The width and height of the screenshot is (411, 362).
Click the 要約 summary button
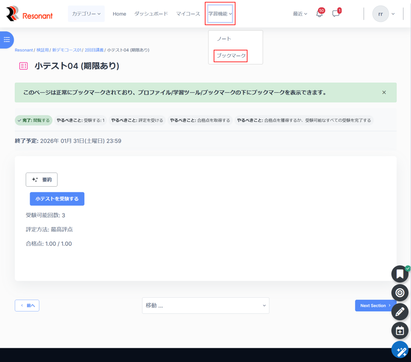[x=42, y=180]
